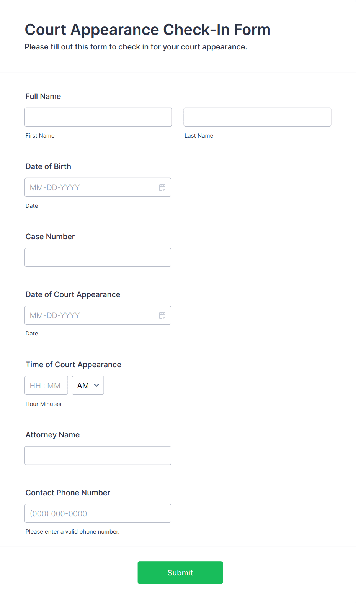
Task: Select the Case Number text box
Action: point(98,258)
